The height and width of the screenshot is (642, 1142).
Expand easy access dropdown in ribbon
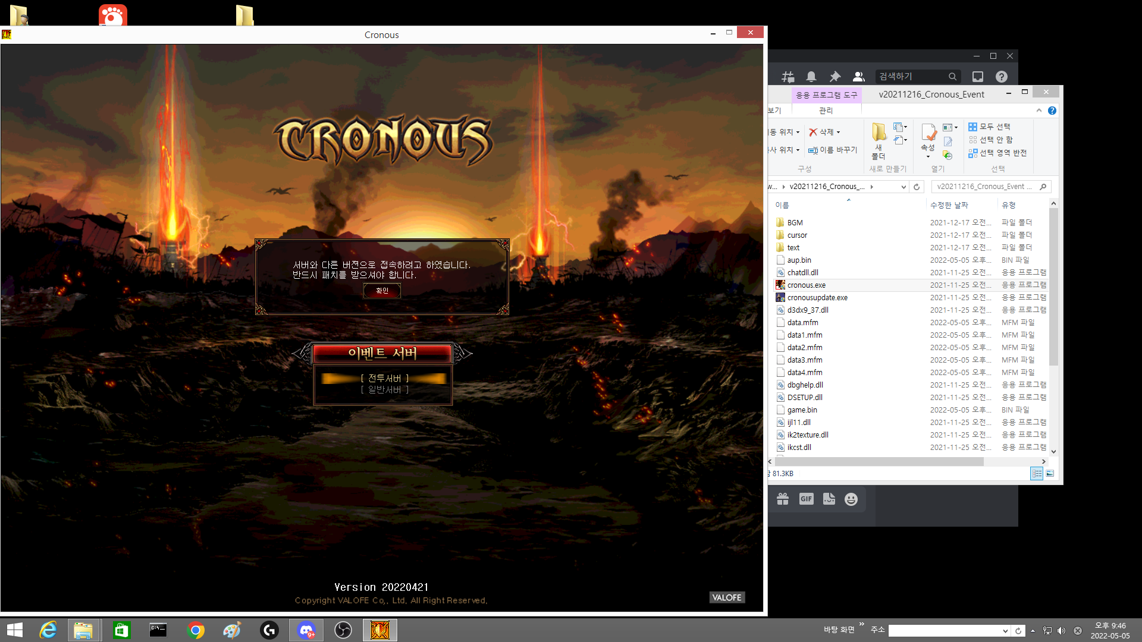point(900,140)
